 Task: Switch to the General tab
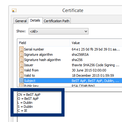coord(21,21)
